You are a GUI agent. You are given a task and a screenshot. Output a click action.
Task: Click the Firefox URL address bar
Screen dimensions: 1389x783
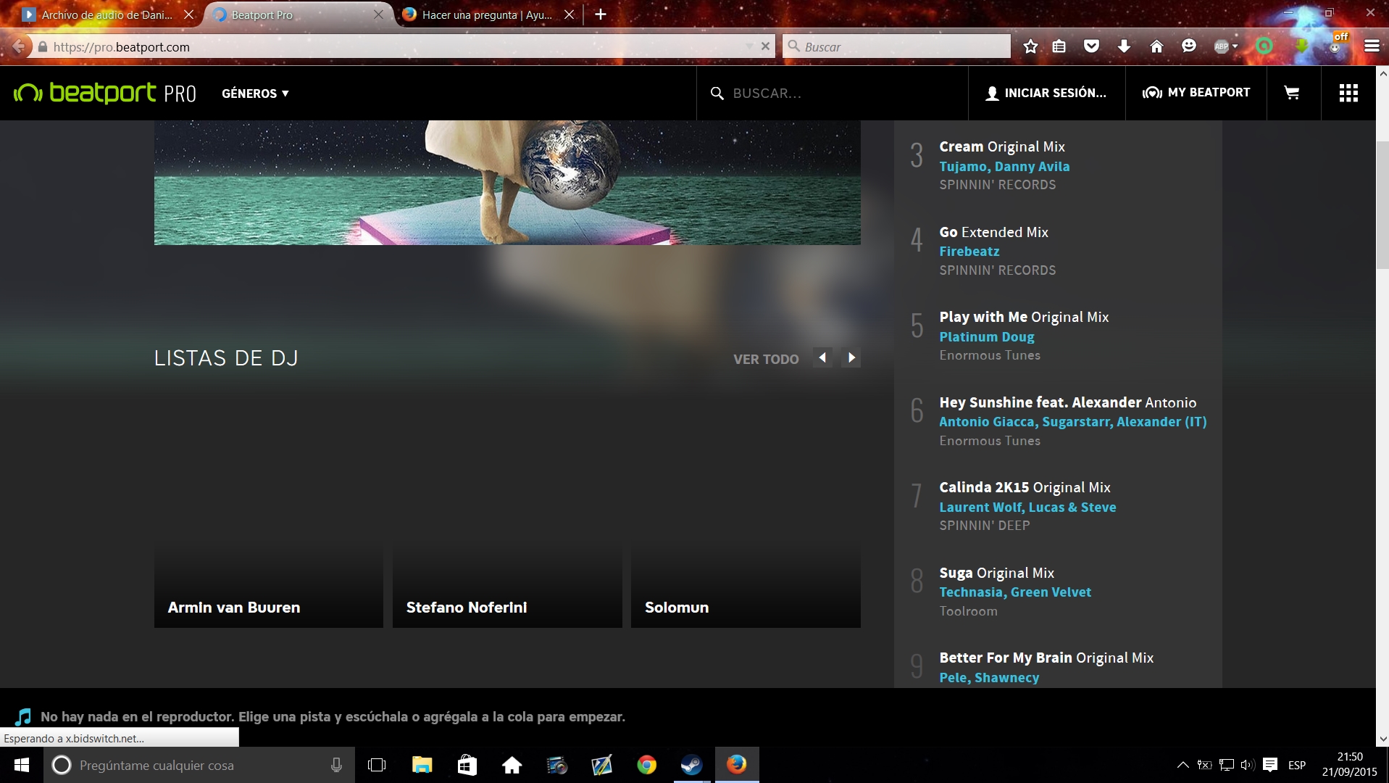(397, 47)
